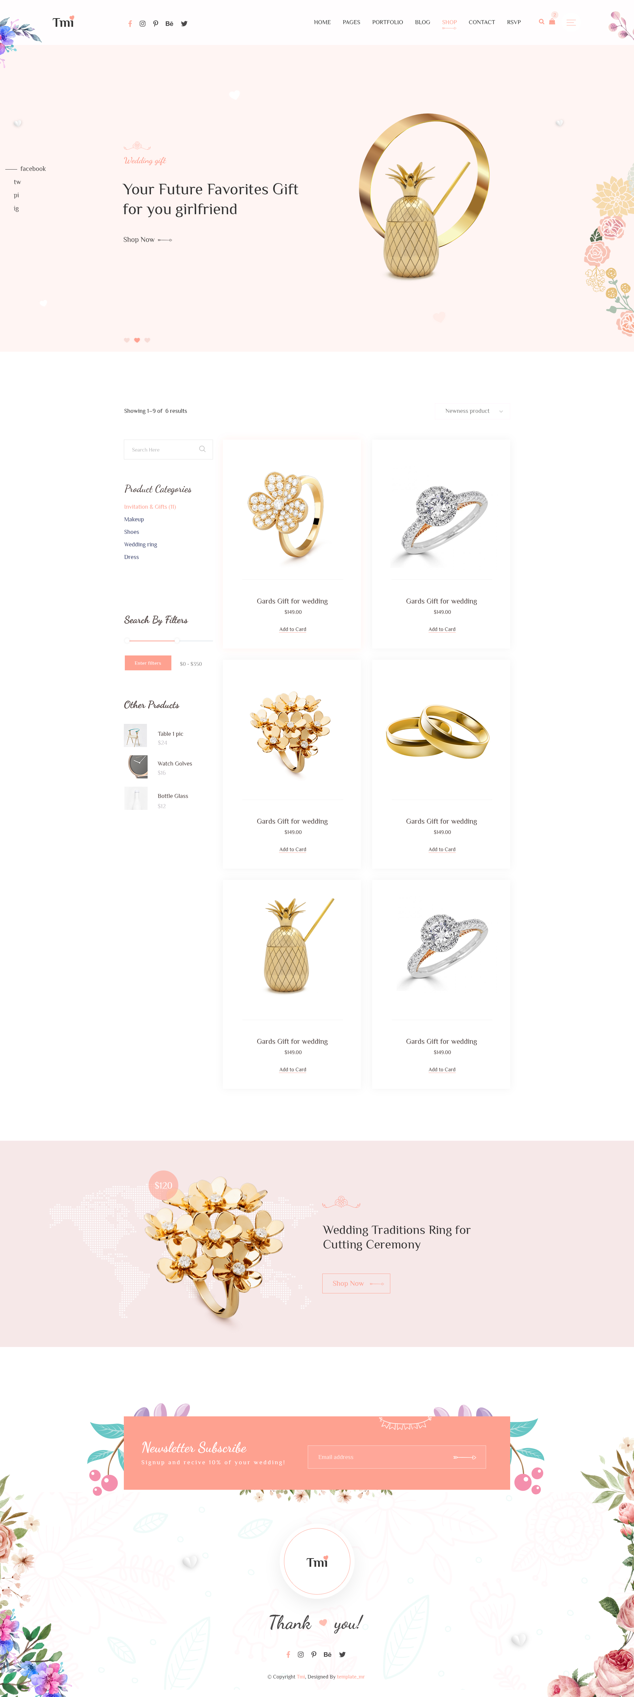Click the Enter filters button
Screen dimensions: 634x1697
click(x=148, y=663)
